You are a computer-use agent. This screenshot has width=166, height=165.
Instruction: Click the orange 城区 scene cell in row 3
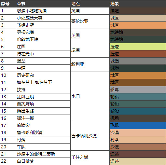pyautogui.click(x=138, y=25)
